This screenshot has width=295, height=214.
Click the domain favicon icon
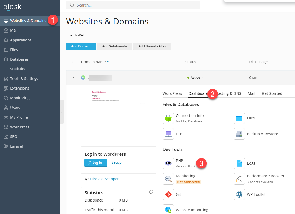point(83,78)
